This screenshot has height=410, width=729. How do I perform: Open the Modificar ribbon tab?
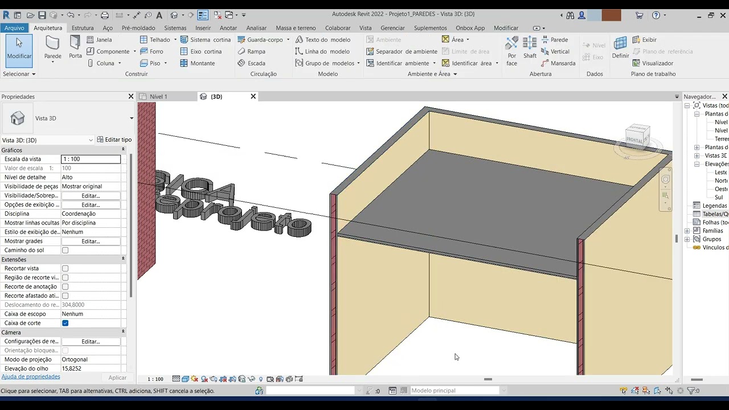coord(506,28)
